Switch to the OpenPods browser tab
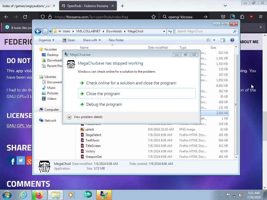Image resolution: width=267 pixels, height=200 pixels. pos(88,6)
